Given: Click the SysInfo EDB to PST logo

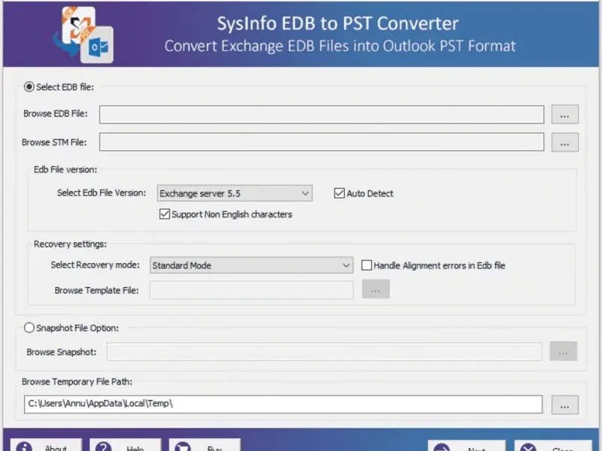Looking at the screenshot, I should point(84,35).
